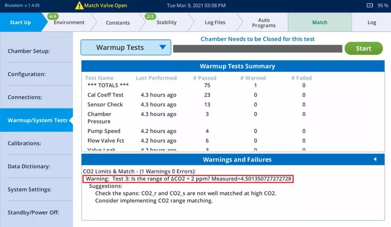Click the 4/4 Environment status badge

pos(53,16)
